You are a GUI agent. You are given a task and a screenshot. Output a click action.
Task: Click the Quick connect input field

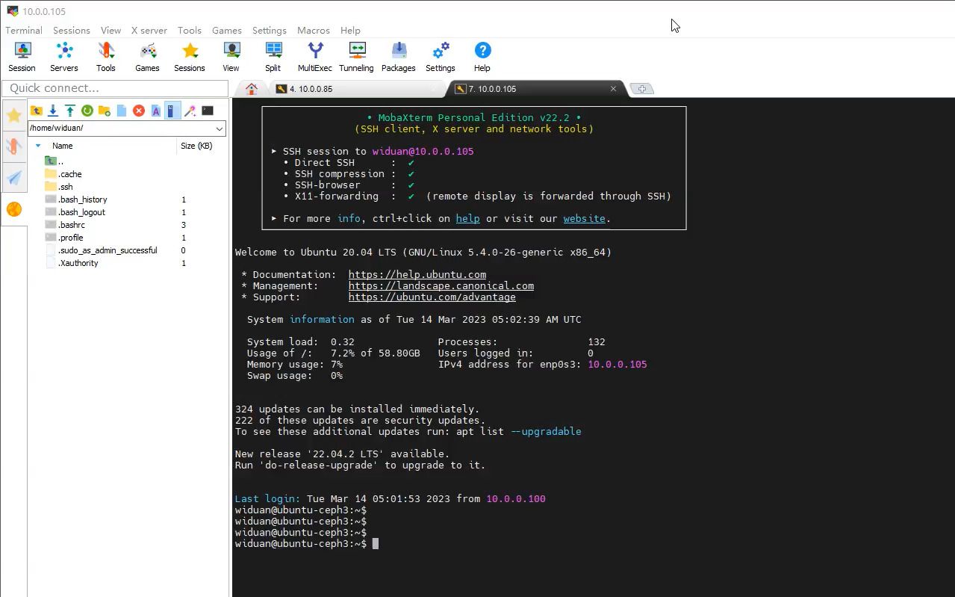pyautogui.click(x=115, y=88)
